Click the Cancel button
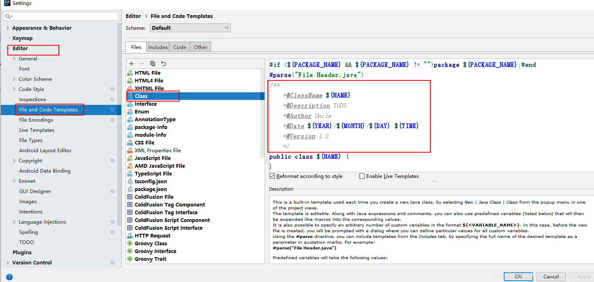The image size is (594, 282). 551,276
